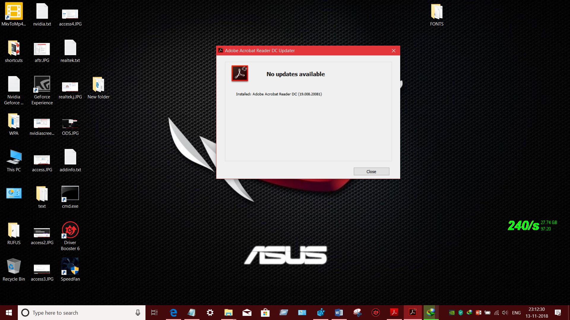Click the 'No updates available' heading
Image resolution: width=570 pixels, height=320 pixels.
click(x=295, y=74)
